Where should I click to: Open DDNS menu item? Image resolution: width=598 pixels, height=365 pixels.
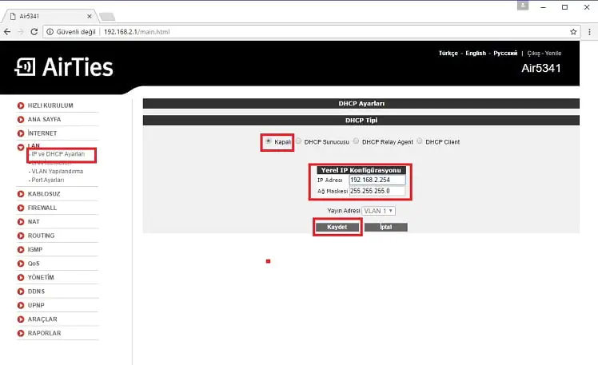pos(36,292)
